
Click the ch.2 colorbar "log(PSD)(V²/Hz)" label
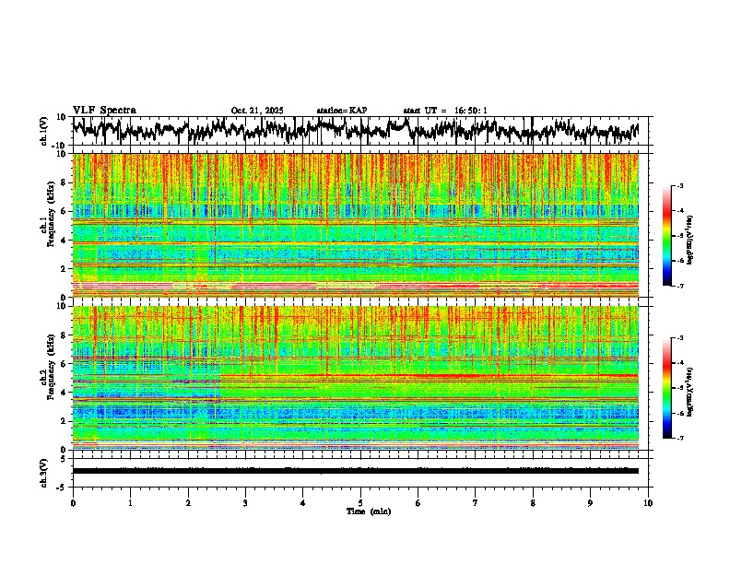click(x=690, y=391)
